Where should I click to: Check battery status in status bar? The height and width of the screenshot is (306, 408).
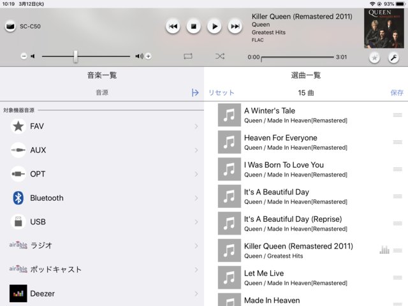click(400, 4)
